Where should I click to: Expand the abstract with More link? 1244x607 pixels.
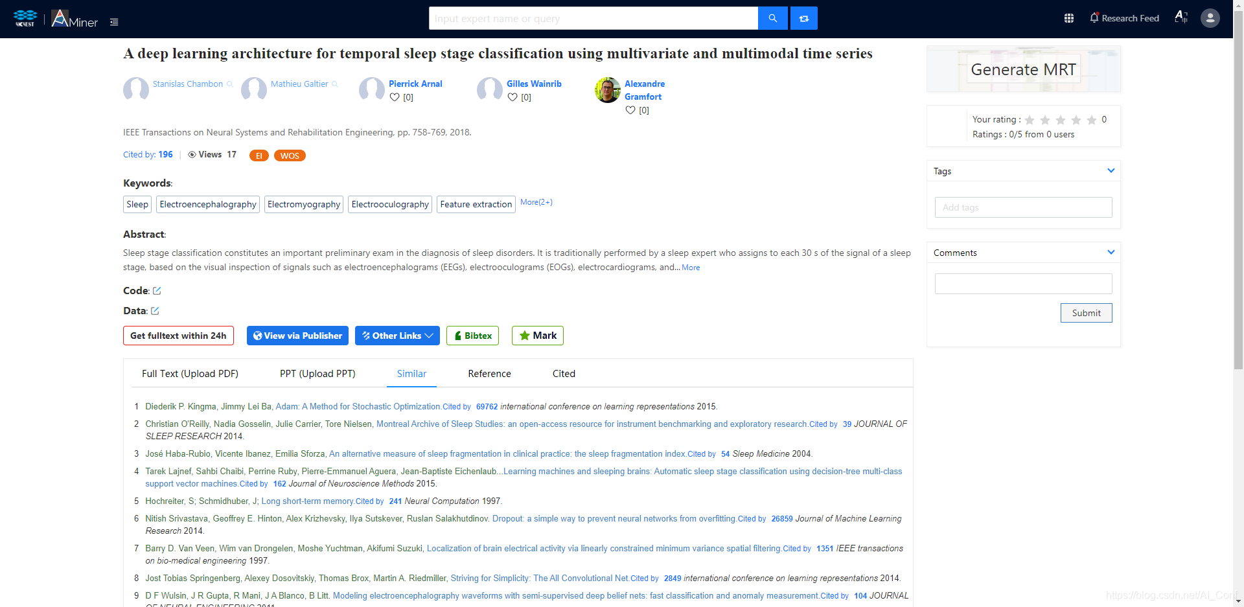tap(691, 268)
